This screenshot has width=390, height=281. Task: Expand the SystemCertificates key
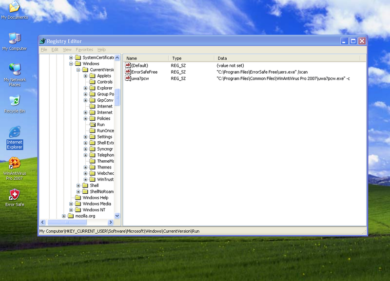71,57
